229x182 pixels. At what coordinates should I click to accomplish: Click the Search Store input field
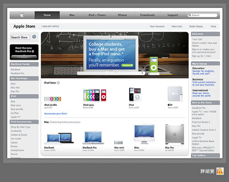pos(20,37)
